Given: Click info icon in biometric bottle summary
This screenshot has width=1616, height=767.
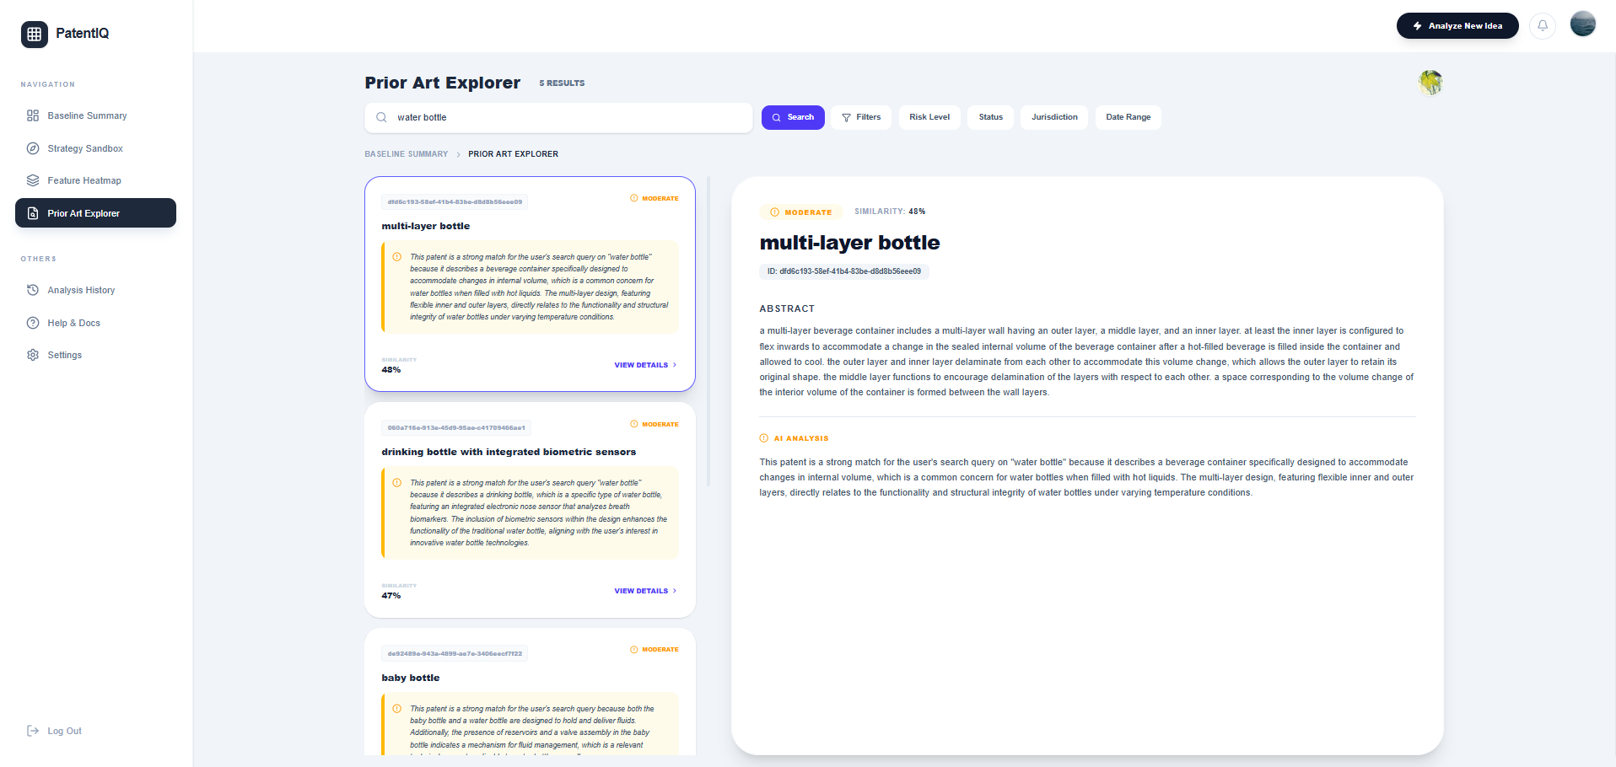Looking at the screenshot, I should point(397,483).
